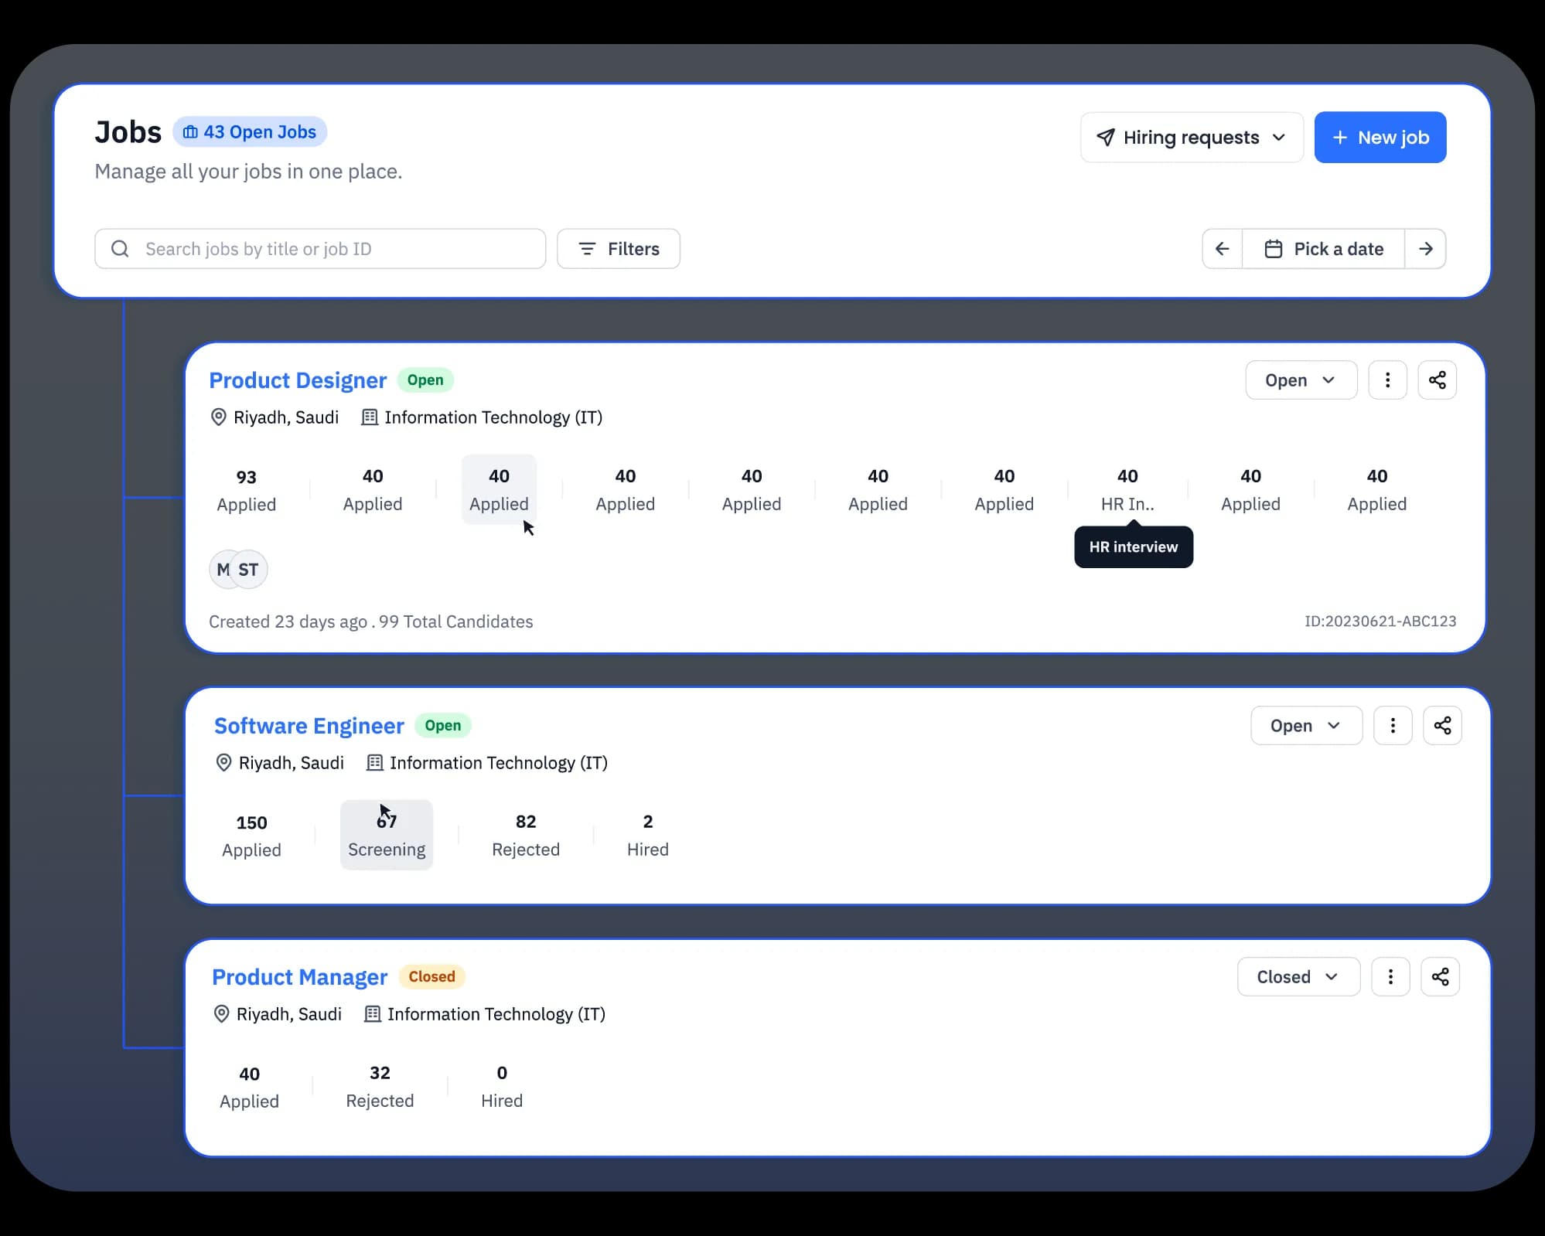Image resolution: width=1545 pixels, height=1236 pixels.
Task: Click the three-dot menu on Product Manager
Action: coord(1390,975)
